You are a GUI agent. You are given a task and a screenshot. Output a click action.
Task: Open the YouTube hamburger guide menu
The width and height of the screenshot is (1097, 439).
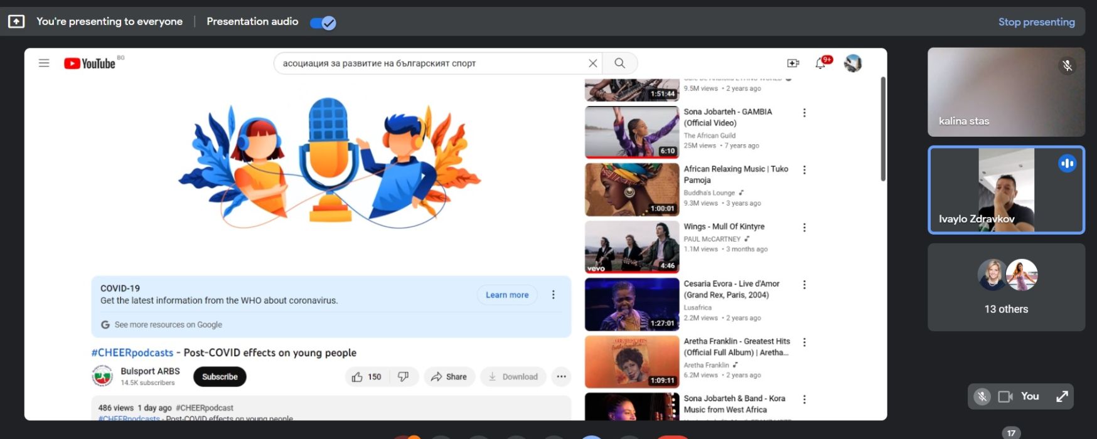[x=44, y=63]
